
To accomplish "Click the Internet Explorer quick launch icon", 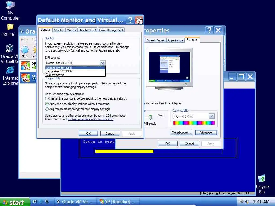I will click(x=41, y=201).
